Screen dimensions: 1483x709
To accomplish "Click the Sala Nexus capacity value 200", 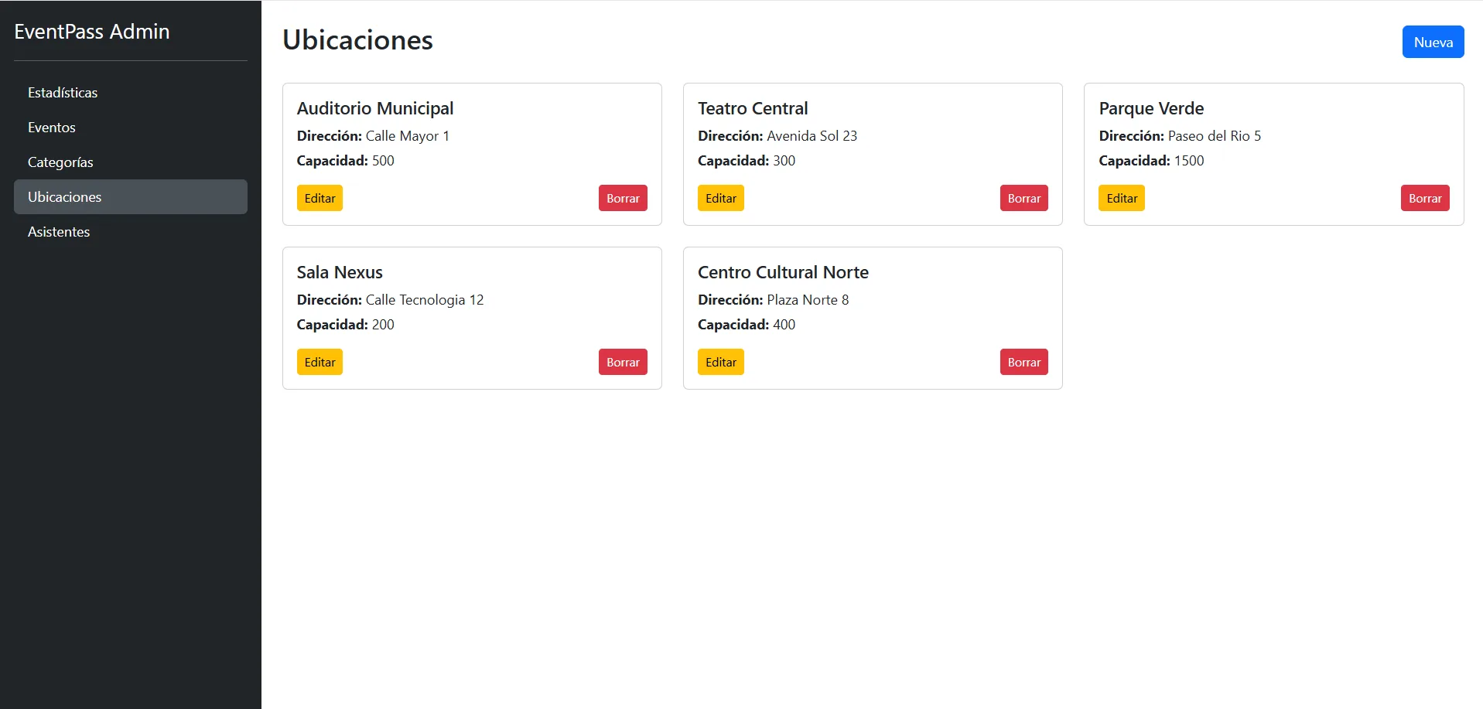I will click(383, 325).
